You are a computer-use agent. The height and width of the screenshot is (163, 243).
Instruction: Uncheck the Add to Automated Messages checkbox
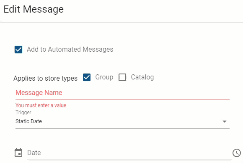click(18, 50)
